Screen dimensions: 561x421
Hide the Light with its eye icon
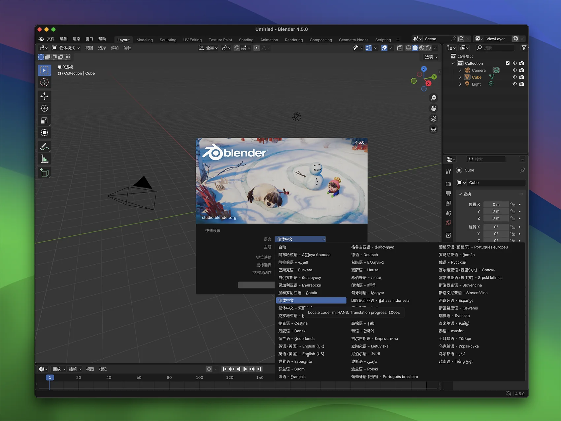514,84
